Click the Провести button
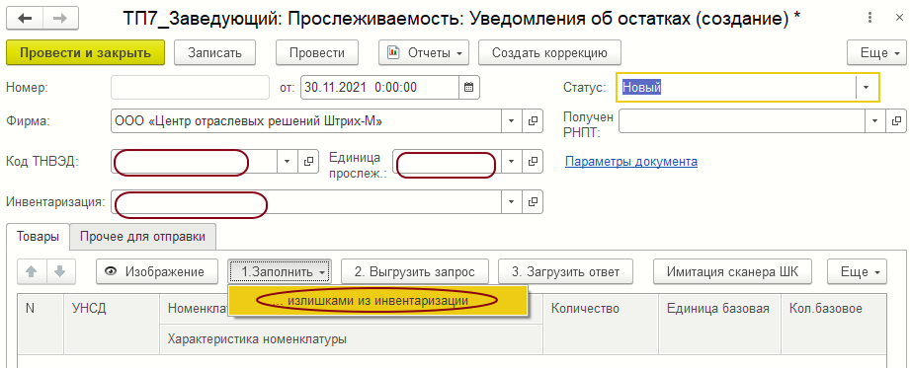This screenshot has height=368, width=910. pos(317,52)
